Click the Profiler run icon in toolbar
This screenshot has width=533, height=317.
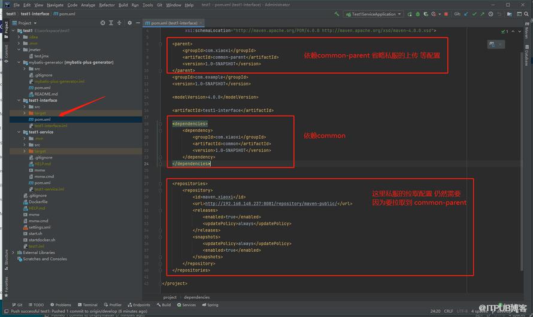click(434, 14)
